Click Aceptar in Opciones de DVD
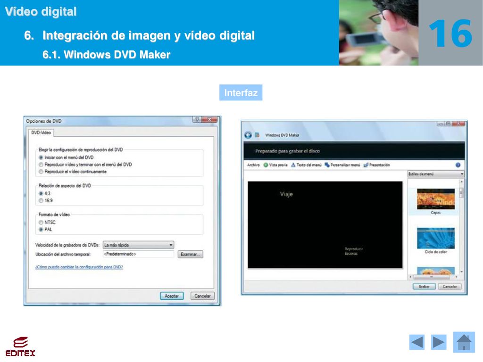 click(x=172, y=296)
